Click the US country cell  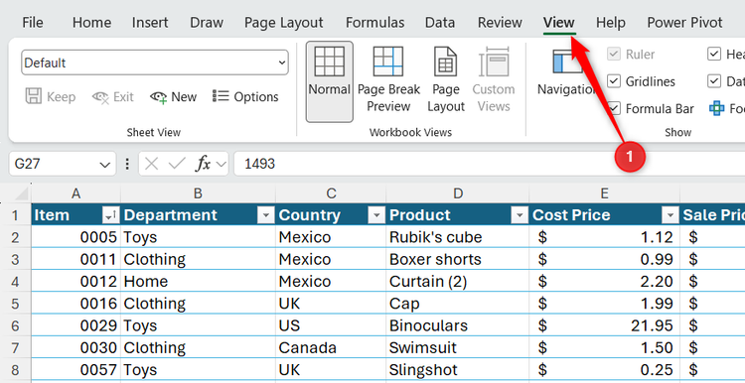pos(331,325)
